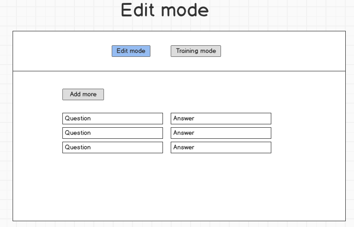Click the header panel left of Edit mode button

click(x=63, y=51)
